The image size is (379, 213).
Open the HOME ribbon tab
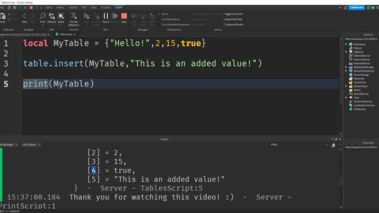[x=49, y=8]
